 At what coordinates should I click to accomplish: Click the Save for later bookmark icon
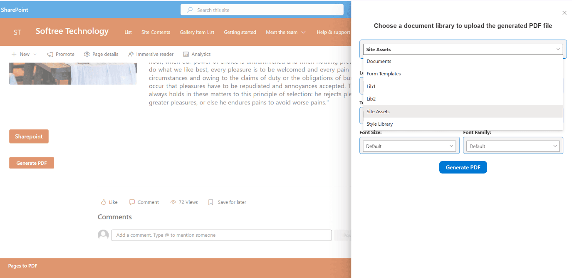(210, 202)
